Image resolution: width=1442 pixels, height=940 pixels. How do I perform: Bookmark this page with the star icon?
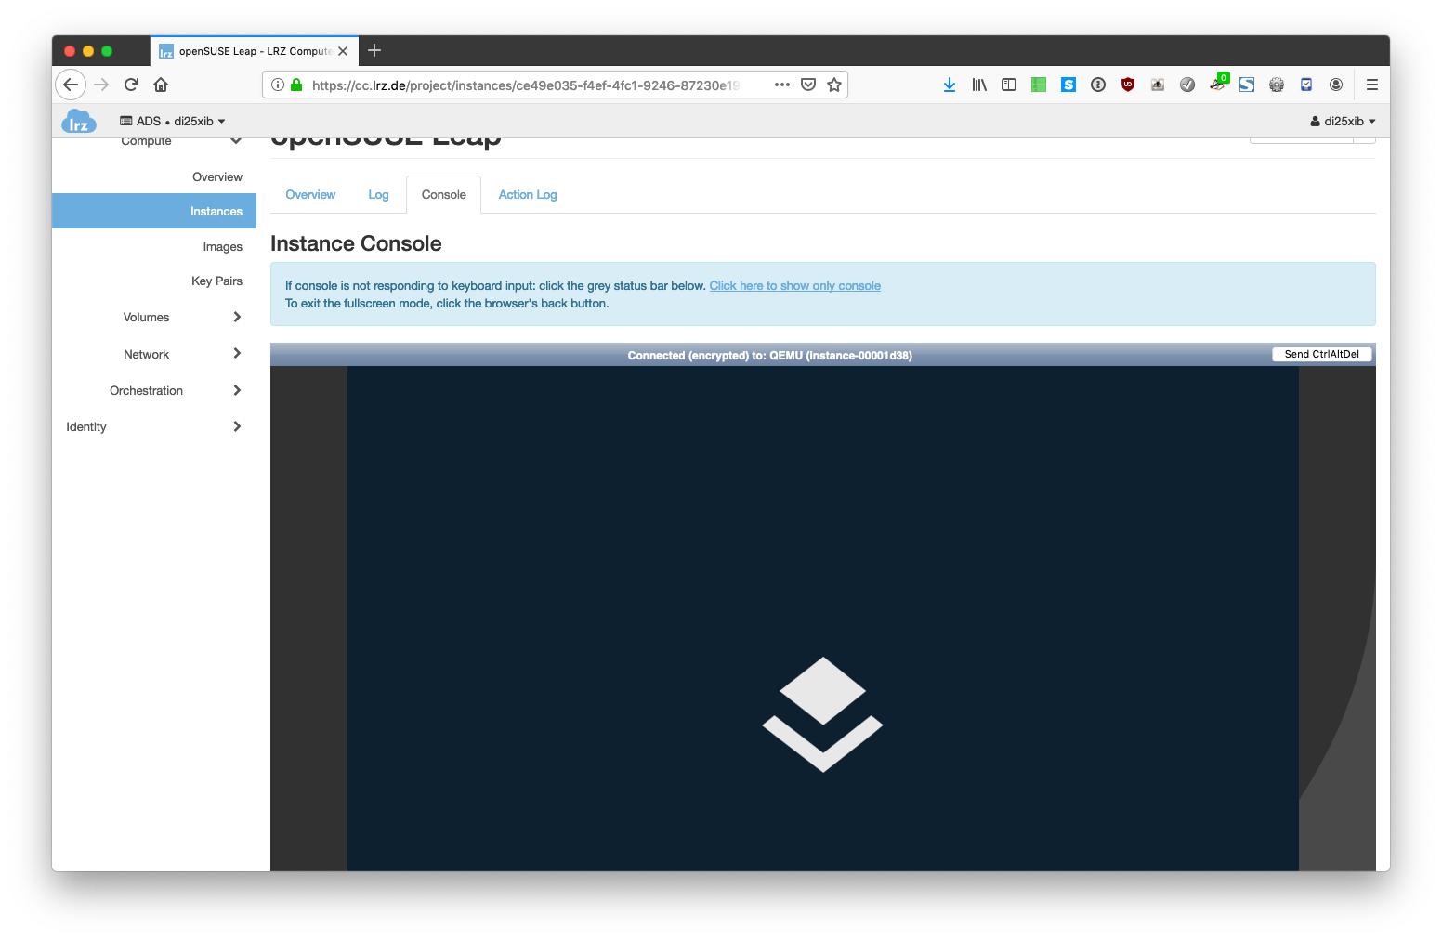(x=834, y=85)
